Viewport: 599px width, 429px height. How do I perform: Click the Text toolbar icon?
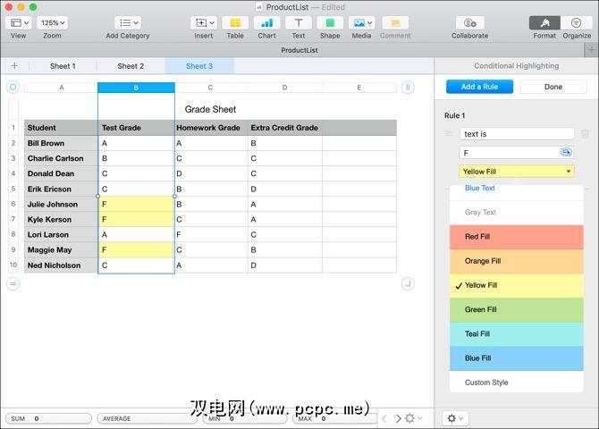[x=299, y=23]
